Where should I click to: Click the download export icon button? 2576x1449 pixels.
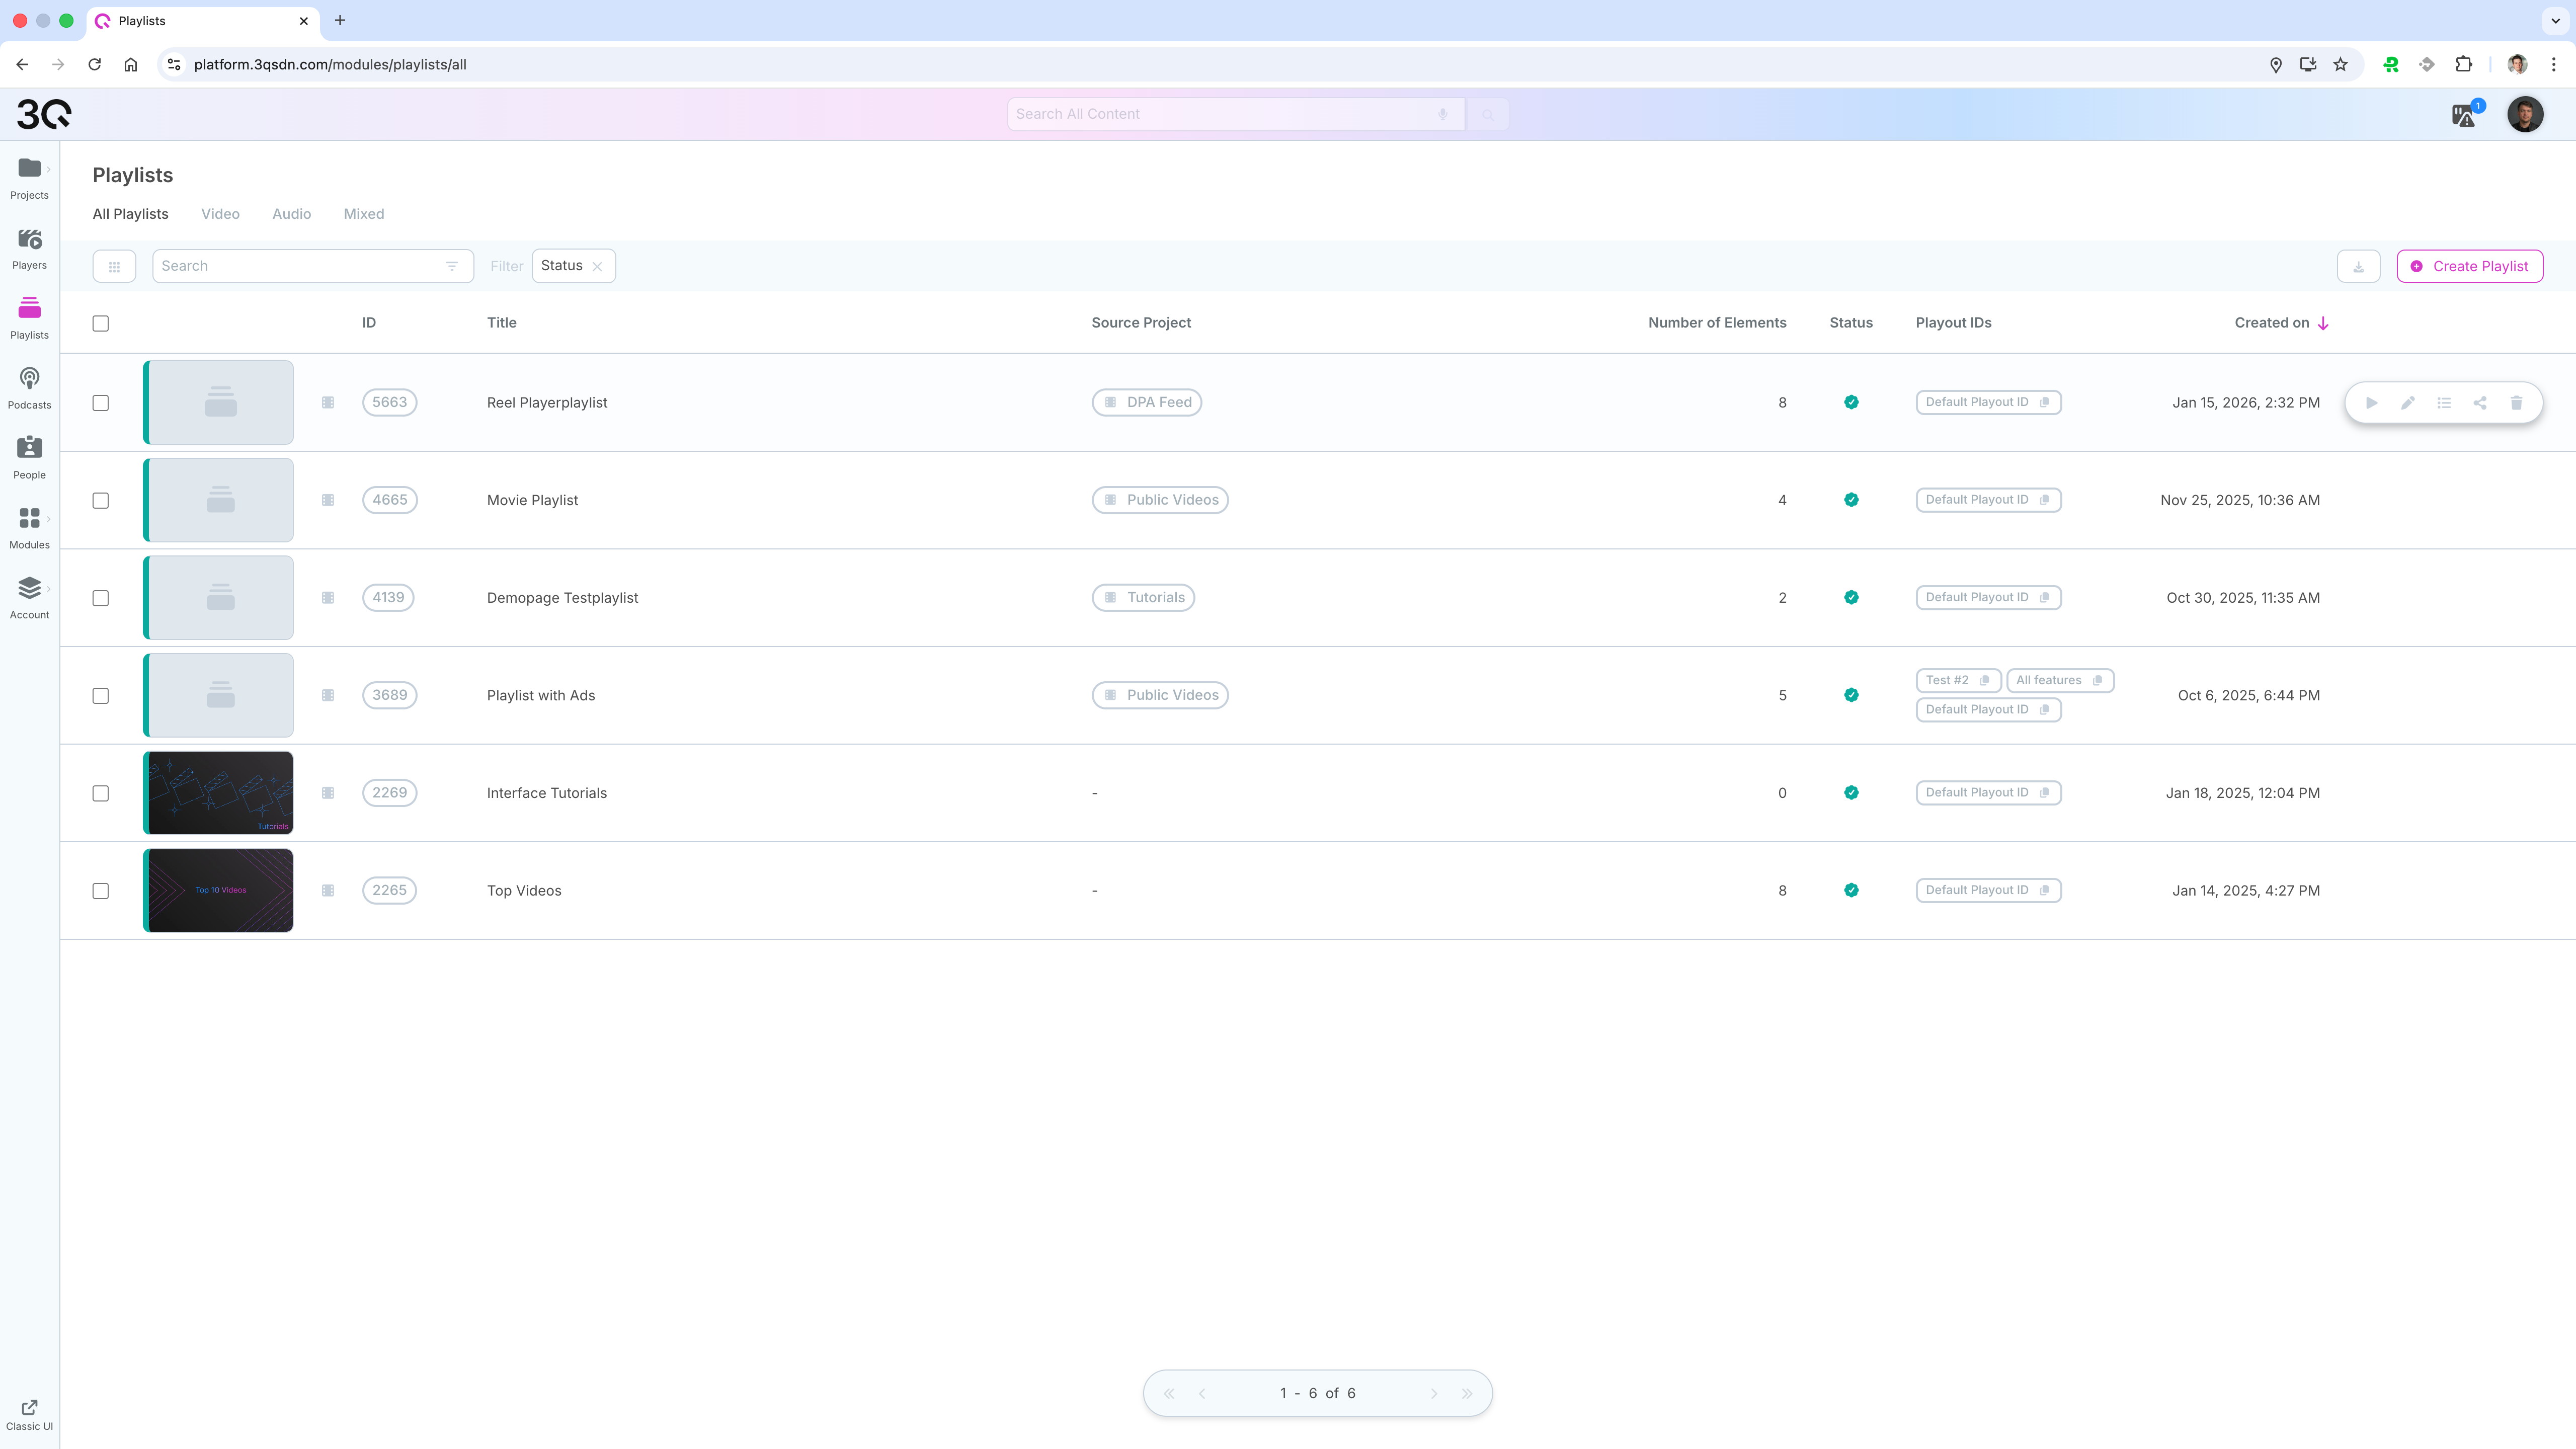[2358, 266]
